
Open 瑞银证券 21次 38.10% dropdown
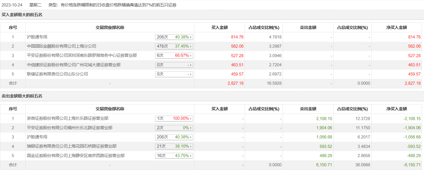click(x=191, y=146)
